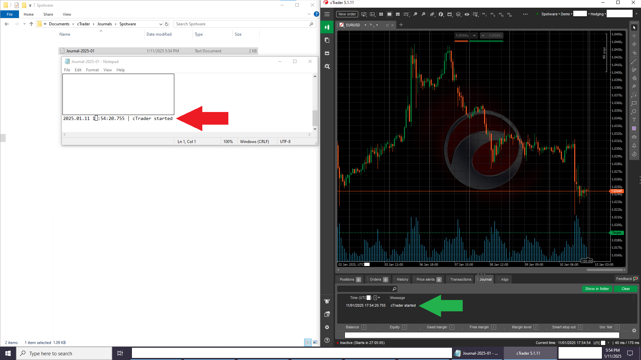641x360 pixels.
Task: Open the cBot robot icon in toolbar
Action: click(x=450, y=14)
